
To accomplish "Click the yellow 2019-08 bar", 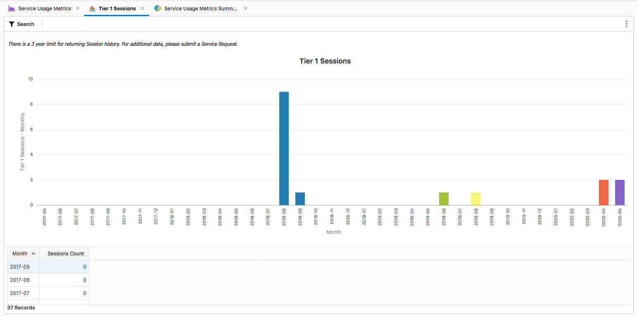I will (475, 199).
